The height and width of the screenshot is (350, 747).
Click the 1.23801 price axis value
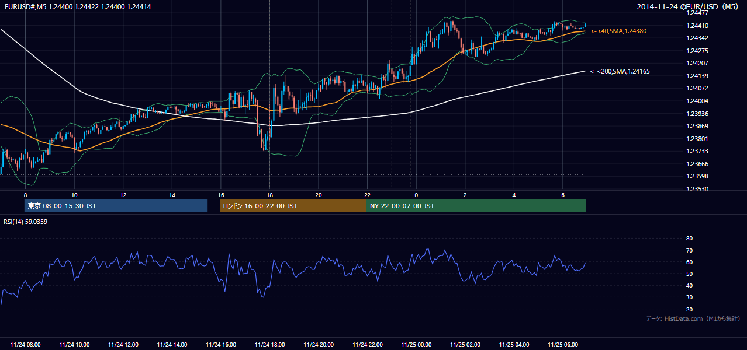[698, 139]
